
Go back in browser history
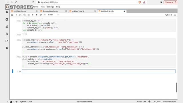click(x=8, y=2)
